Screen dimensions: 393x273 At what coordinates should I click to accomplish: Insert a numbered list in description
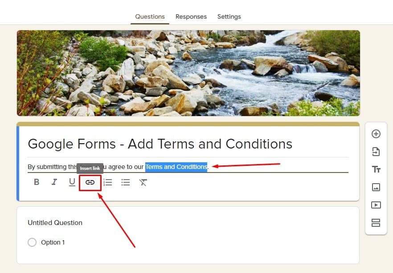click(x=108, y=182)
